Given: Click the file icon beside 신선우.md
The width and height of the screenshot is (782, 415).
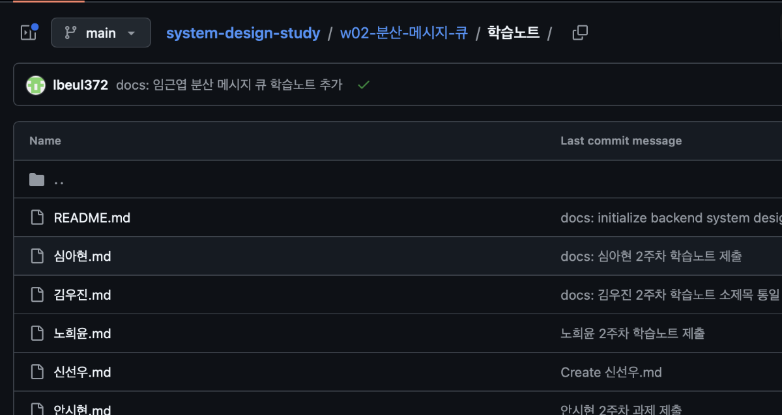Looking at the screenshot, I should click(x=37, y=372).
